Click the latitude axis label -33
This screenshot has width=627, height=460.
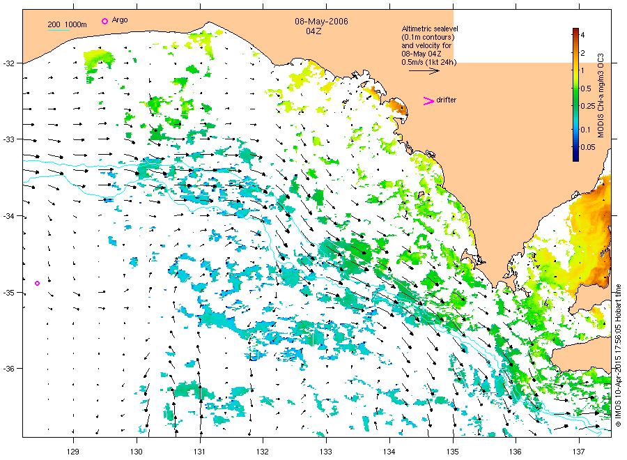8,139
